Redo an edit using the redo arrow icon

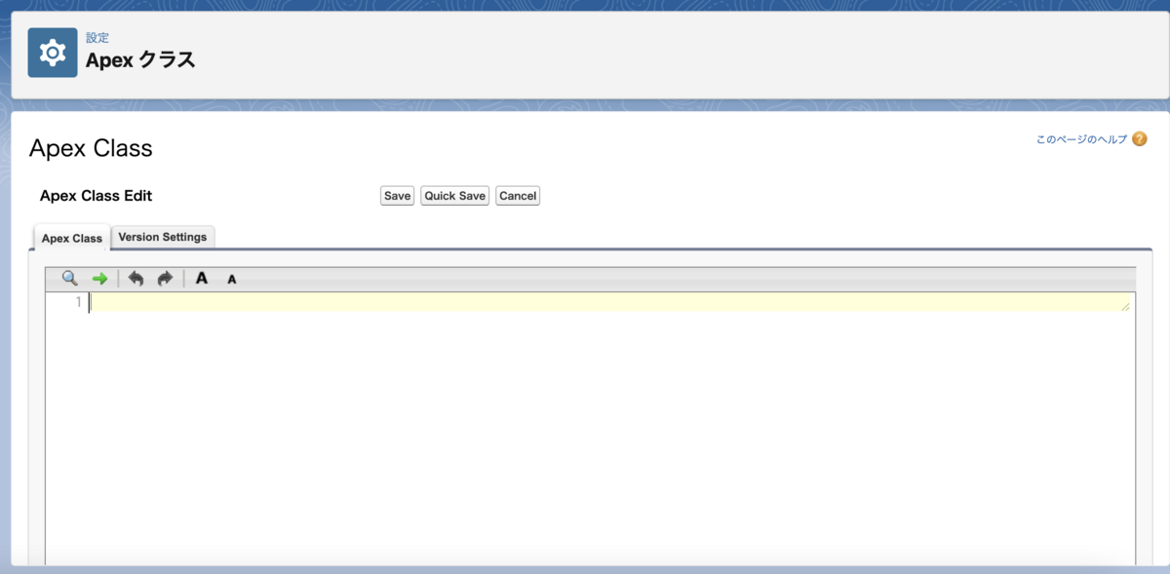point(165,279)
